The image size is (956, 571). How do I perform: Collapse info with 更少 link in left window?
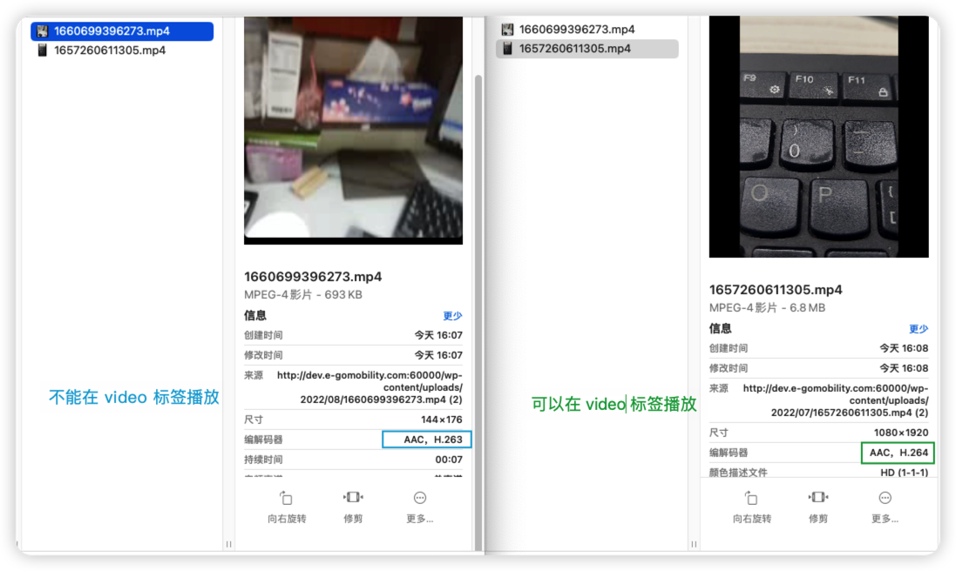[452, 315]
